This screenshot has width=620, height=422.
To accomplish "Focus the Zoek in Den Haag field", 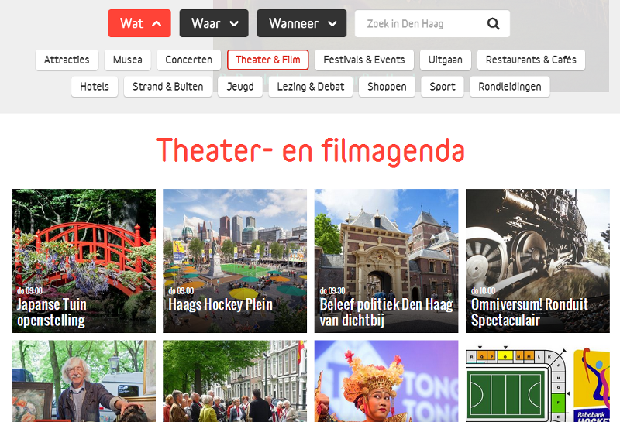I will pos(432,24).
